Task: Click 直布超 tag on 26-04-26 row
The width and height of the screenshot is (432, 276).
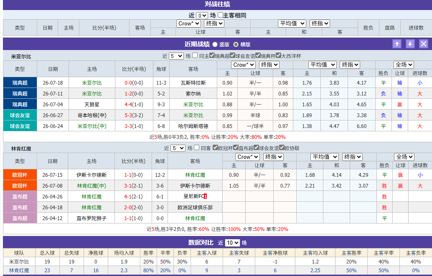Action: (20, 196)
